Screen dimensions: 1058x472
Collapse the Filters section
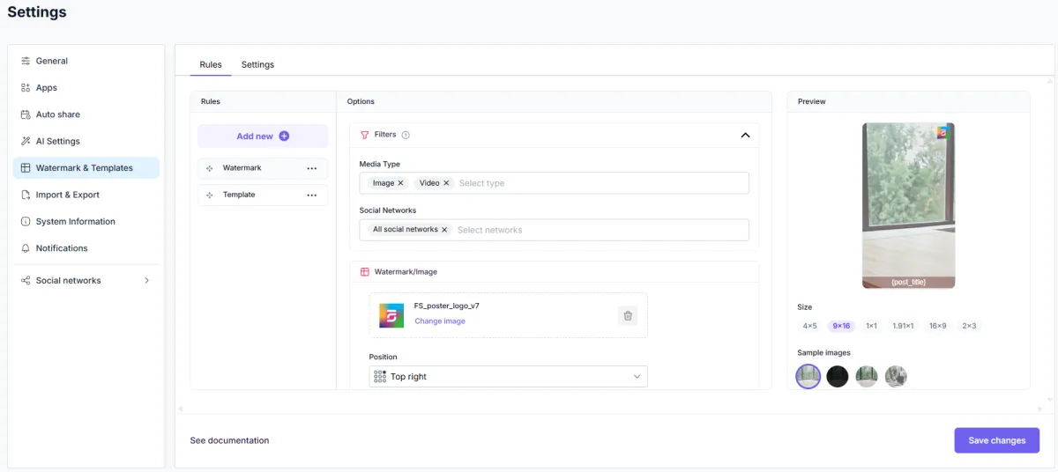745,136
